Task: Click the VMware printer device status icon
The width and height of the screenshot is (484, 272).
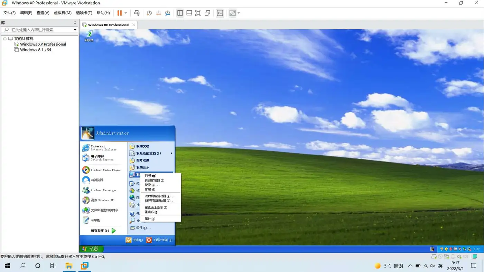Action: click(x=453, y=256)
